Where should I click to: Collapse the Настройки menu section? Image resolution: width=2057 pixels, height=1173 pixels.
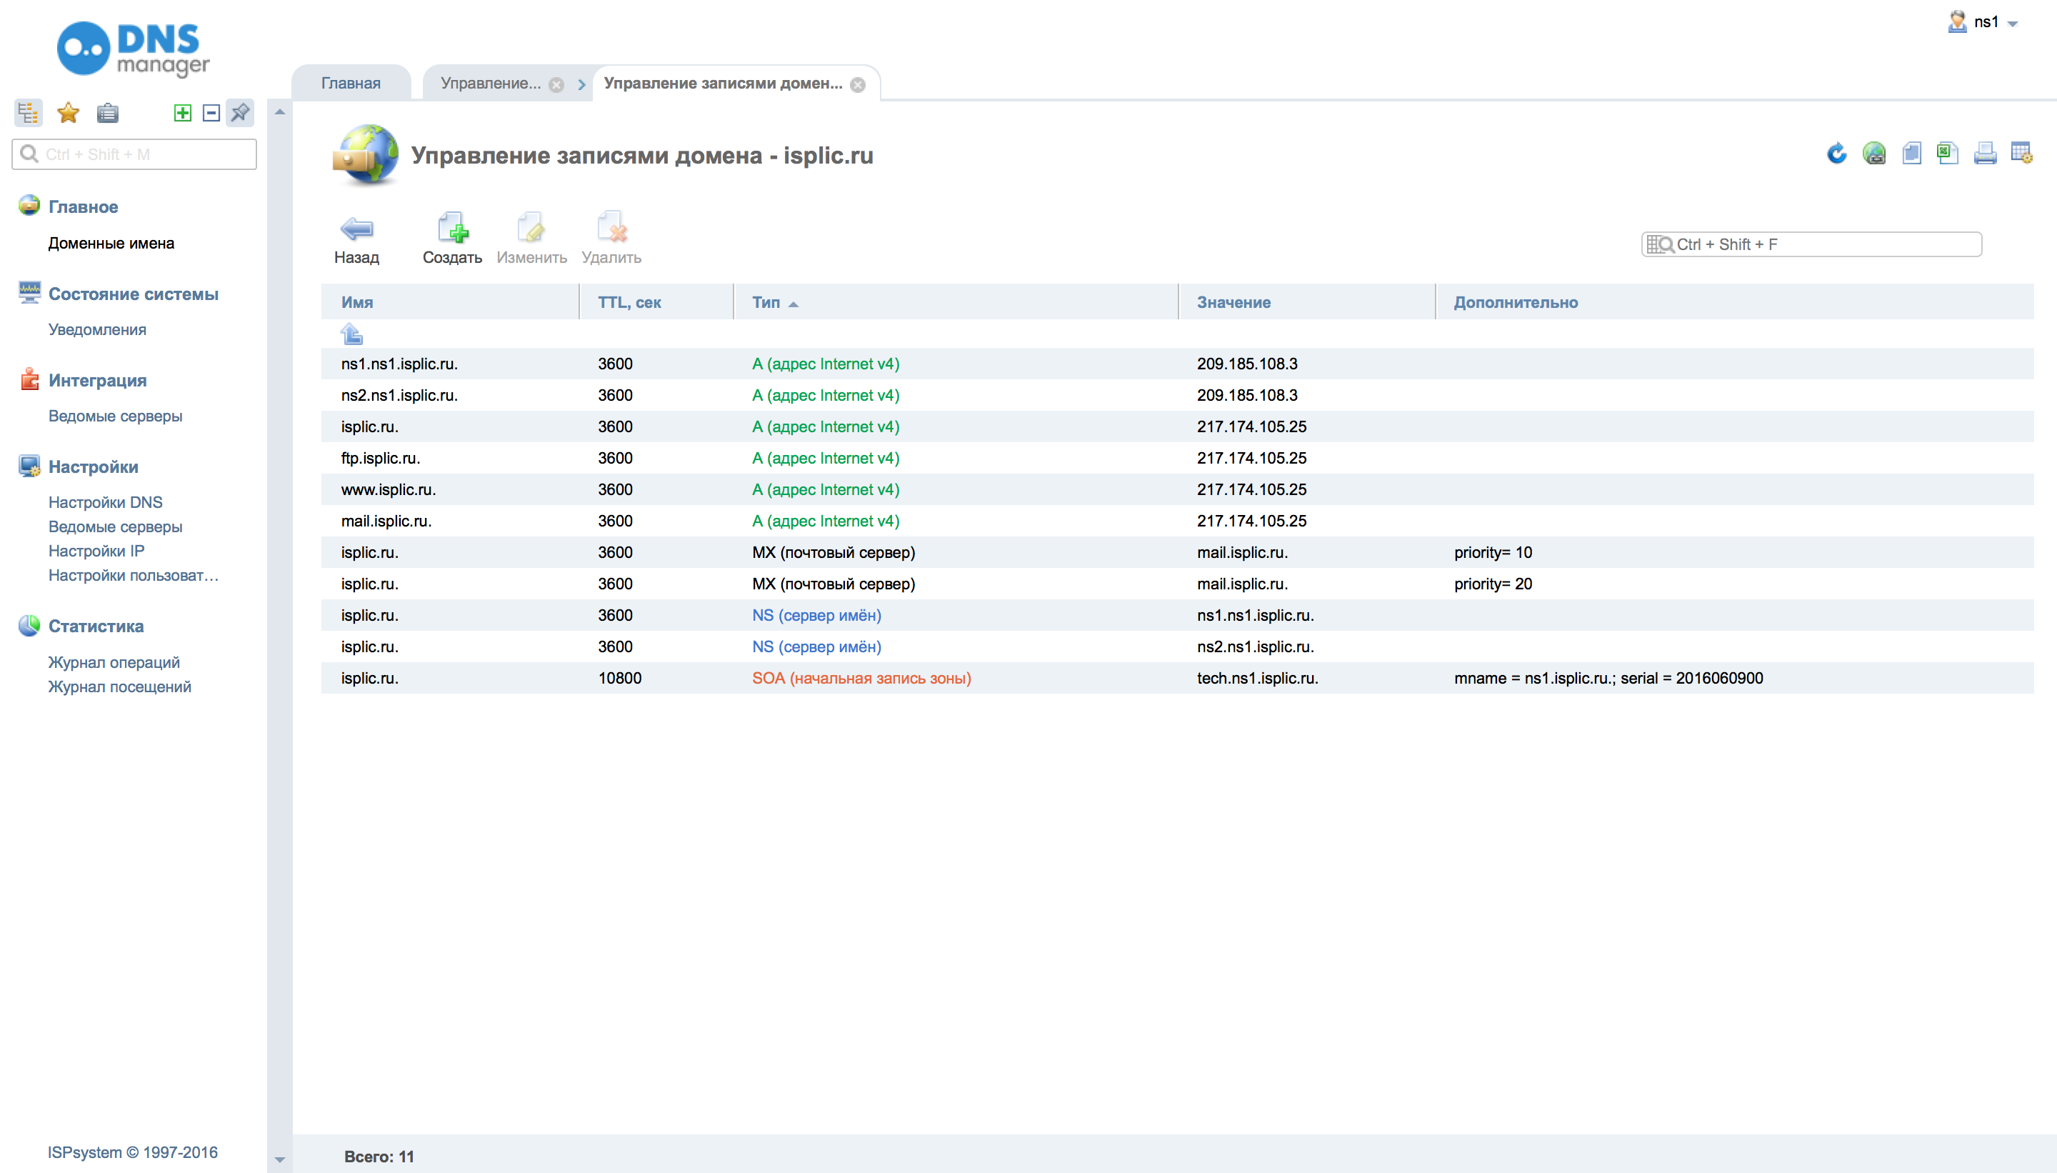pyautogui.click(x=93, y=466)
